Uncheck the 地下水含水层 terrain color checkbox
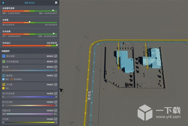The height and width of the screenshot is (126, 188). pos(56,93)
